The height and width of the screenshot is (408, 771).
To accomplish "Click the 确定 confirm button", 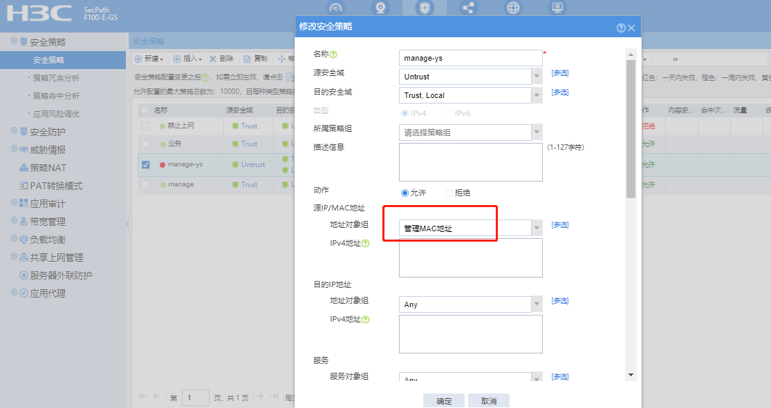I will (x=443, y=400).
